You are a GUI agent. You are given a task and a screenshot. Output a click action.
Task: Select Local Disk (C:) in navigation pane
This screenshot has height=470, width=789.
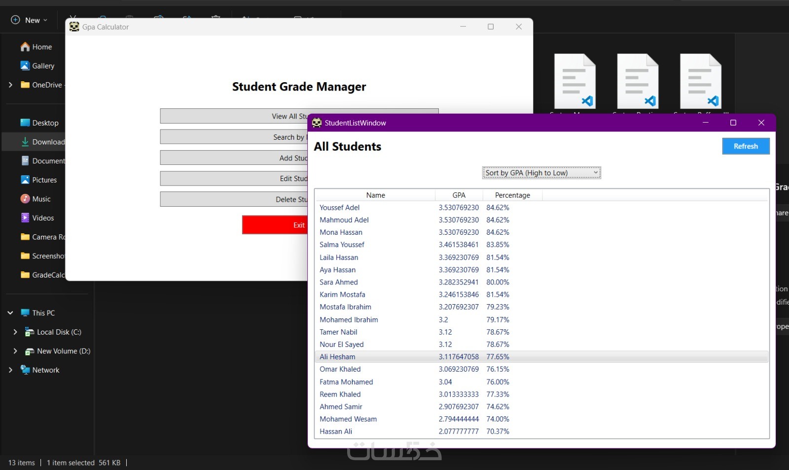[x=53, y=332]
